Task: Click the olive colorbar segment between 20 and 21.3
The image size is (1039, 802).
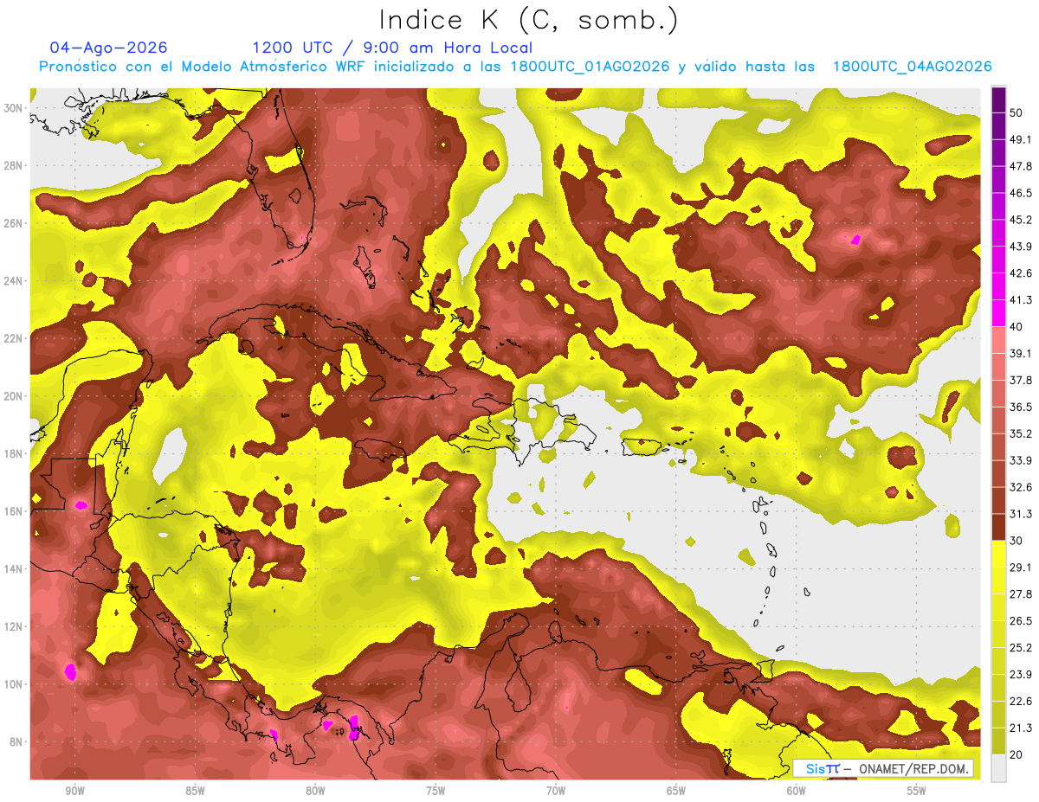Action: (998, 741)
